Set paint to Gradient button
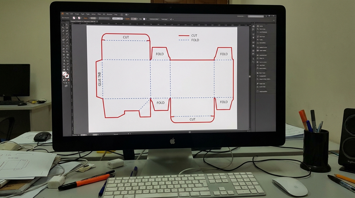 (66, 80)
